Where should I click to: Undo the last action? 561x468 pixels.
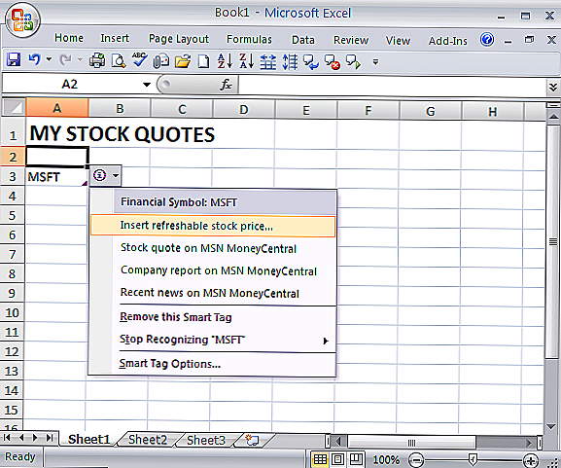(35, 59)
